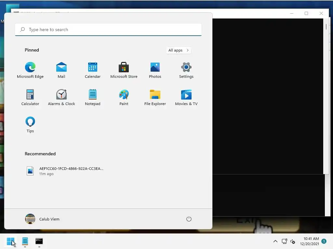
Task: Launch the Mail app
Action: pos(61,70)
